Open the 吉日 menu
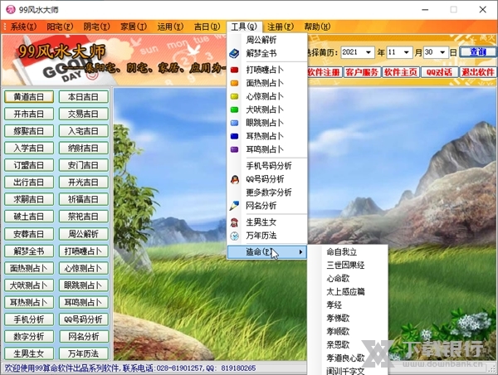Image resolution: width=498 pixels, height=375 pixels. click(207, 27)
